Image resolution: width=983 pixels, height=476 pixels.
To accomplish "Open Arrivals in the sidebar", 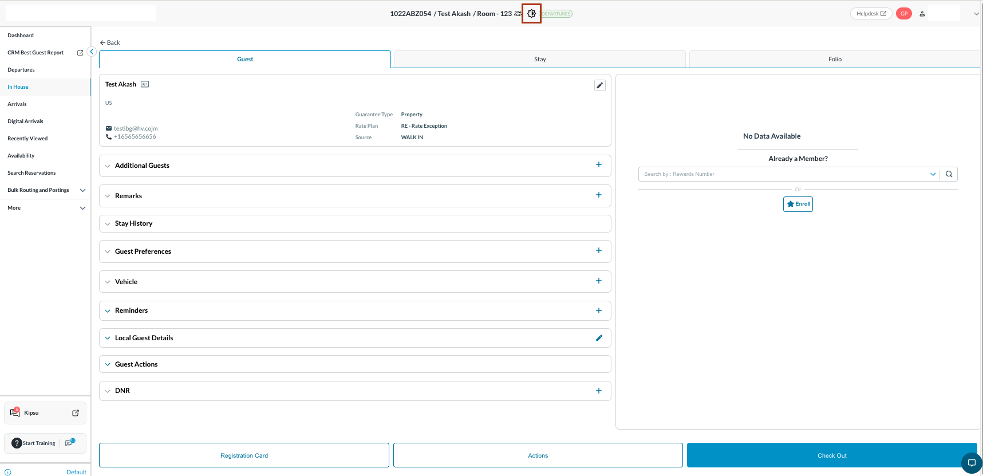I will pos(17,104).
